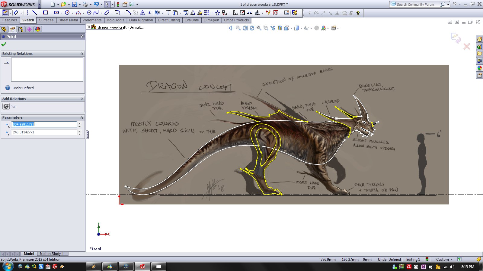
Task: Collapse the Existing Relations section
Action: 82,54
